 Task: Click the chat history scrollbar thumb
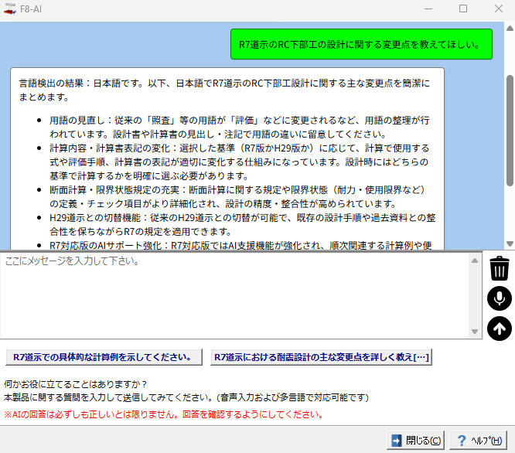pyautogui.click(x=510, y=131)
